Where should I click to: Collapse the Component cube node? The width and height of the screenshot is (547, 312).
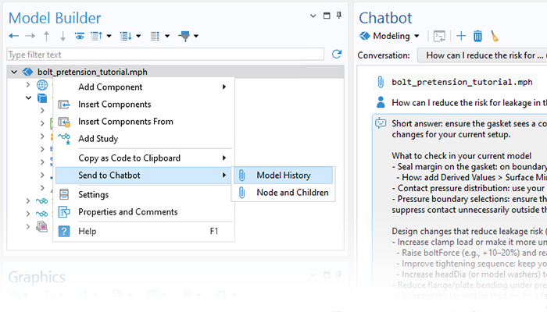28,97
